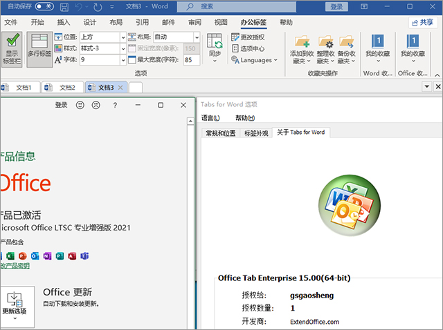
Task: Click the smiley feedback icon
Action: point(80,105)
